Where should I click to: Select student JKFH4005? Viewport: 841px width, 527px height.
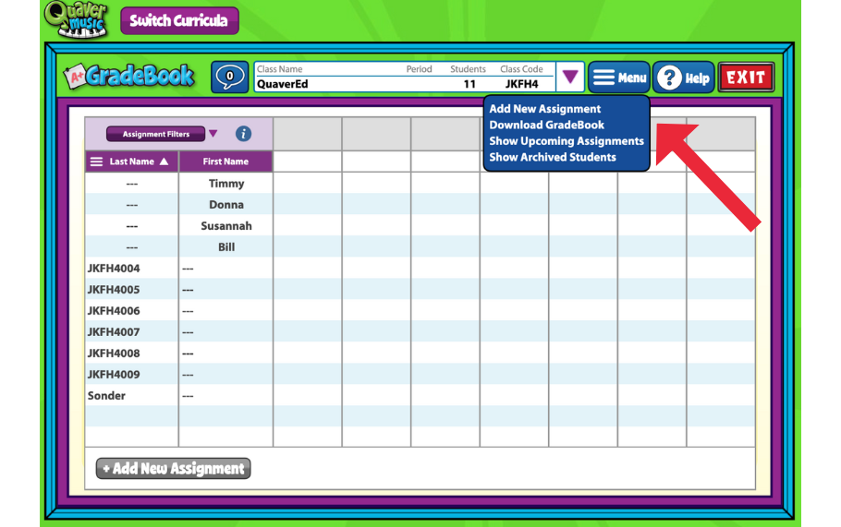coord(114,290)
